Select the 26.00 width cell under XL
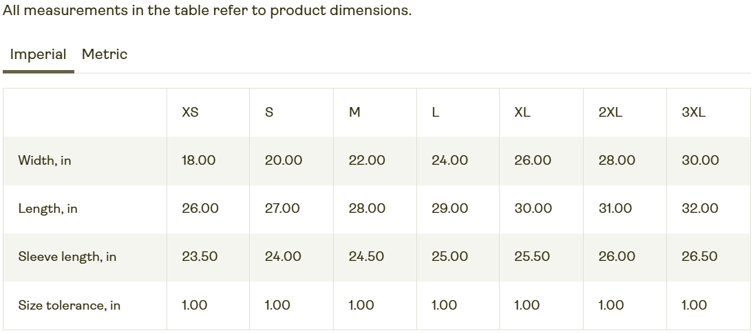This screenshot has height=333, width=755. (x=533, y=161)
